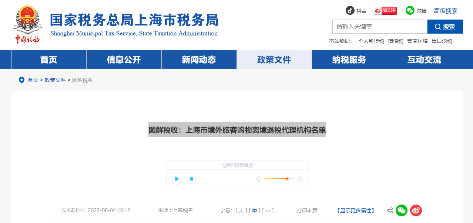
Task: Play the accessibility voice broadcast
Action: point(177,179)
